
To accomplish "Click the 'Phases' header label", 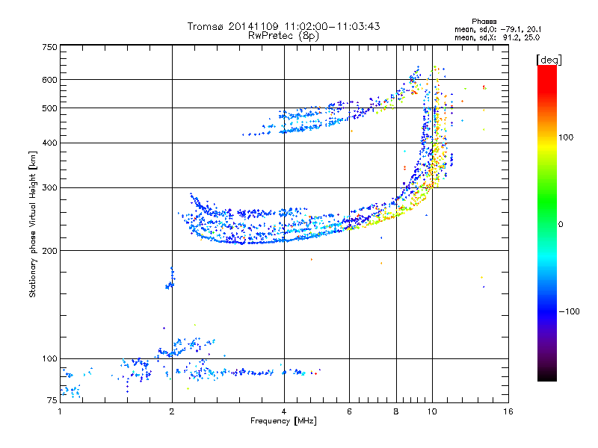I will tap(484, 22).
